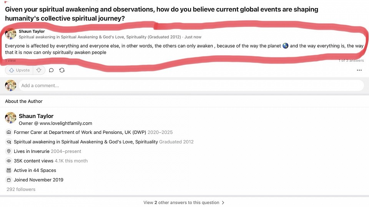
Task: Open the comment bubble icon
Action: tap(51, 70)
